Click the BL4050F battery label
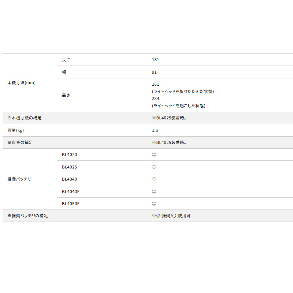 coord(71,204)
